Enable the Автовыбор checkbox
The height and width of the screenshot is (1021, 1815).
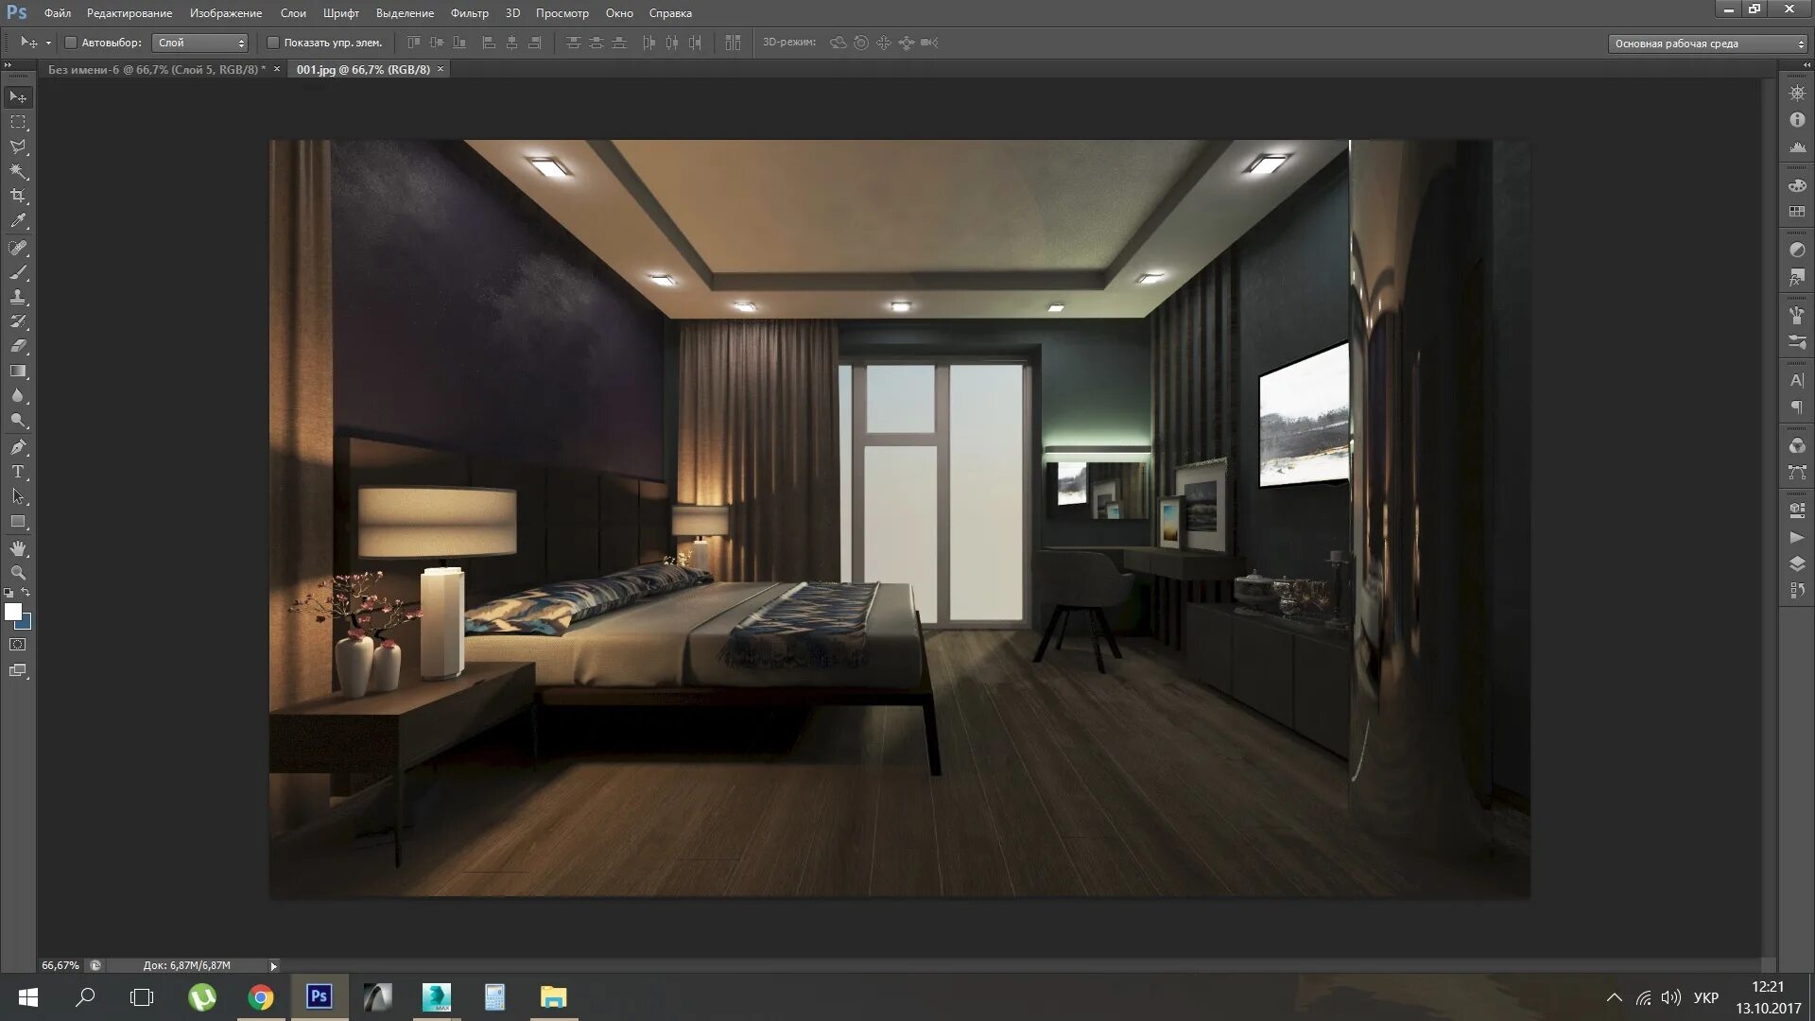pyautogui.click(x=71, y=43)
